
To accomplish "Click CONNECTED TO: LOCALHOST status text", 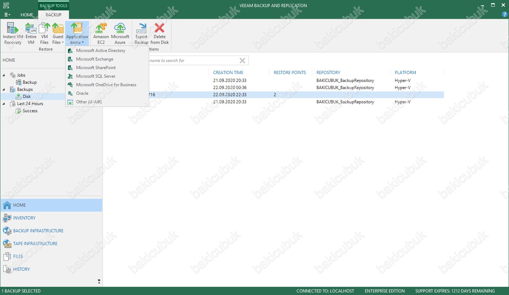I will tap(325, 291).
